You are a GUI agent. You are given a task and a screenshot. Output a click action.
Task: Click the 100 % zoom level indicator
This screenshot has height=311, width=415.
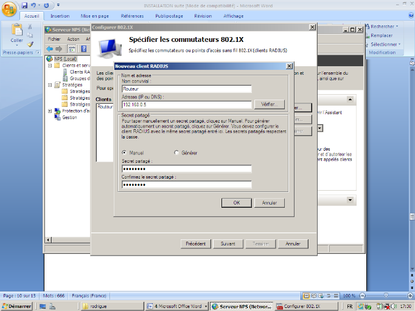coord(349,296)
